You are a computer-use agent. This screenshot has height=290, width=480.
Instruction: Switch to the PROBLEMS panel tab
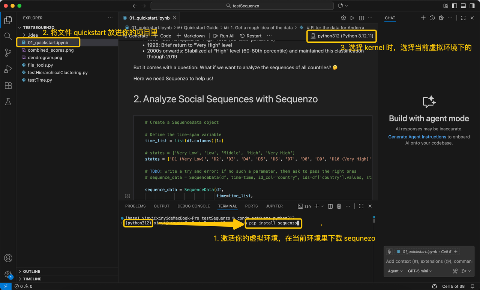click(x=135, y=206)
